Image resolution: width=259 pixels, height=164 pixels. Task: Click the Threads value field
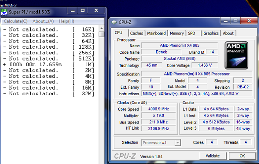point(245,142)
